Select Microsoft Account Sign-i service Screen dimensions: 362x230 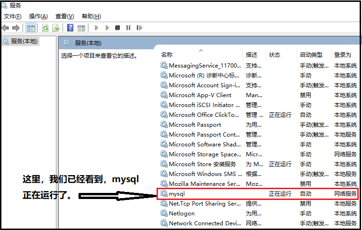(259, 85)
